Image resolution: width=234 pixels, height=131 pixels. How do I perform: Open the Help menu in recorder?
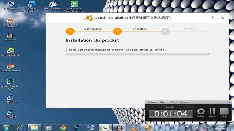(184, 102)
